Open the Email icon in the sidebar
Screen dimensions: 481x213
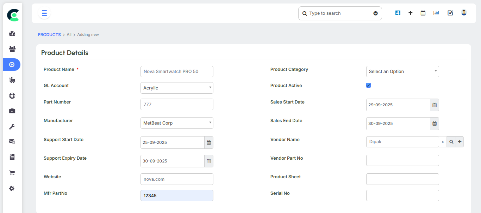coord(12,141)
